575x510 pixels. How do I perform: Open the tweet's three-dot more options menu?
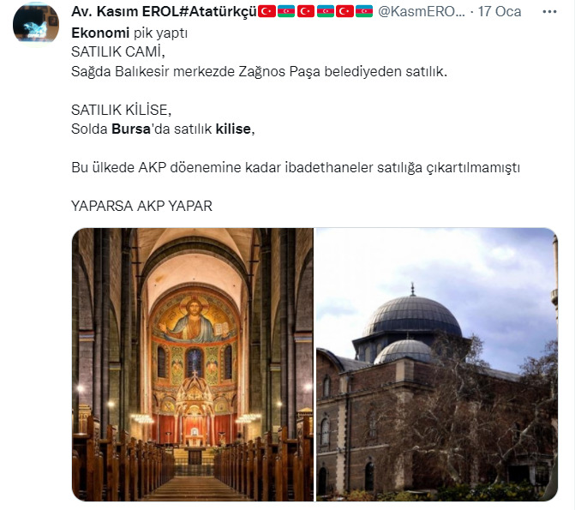[x=549, y=12]
